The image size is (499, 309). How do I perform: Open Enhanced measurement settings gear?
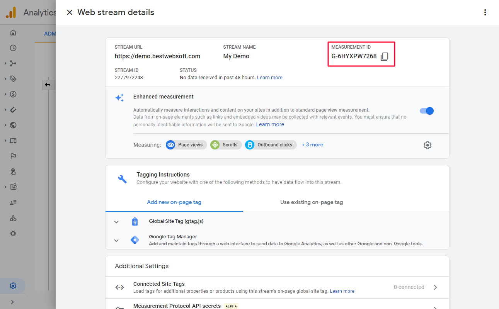click(x=427, y=145)
